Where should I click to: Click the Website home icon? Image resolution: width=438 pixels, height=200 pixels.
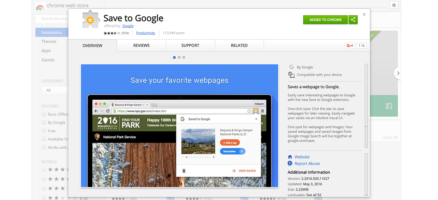pos(290,157)
